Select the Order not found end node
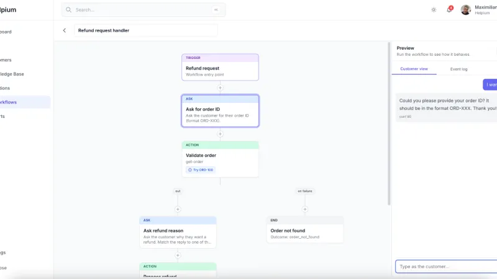Viewport: 497px width, 279px height. tap(305, 229)
